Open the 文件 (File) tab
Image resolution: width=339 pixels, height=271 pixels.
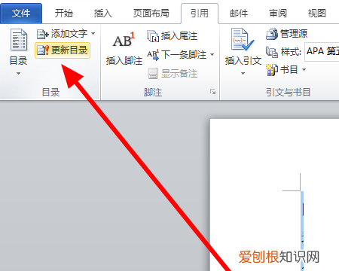pos(21,14)
